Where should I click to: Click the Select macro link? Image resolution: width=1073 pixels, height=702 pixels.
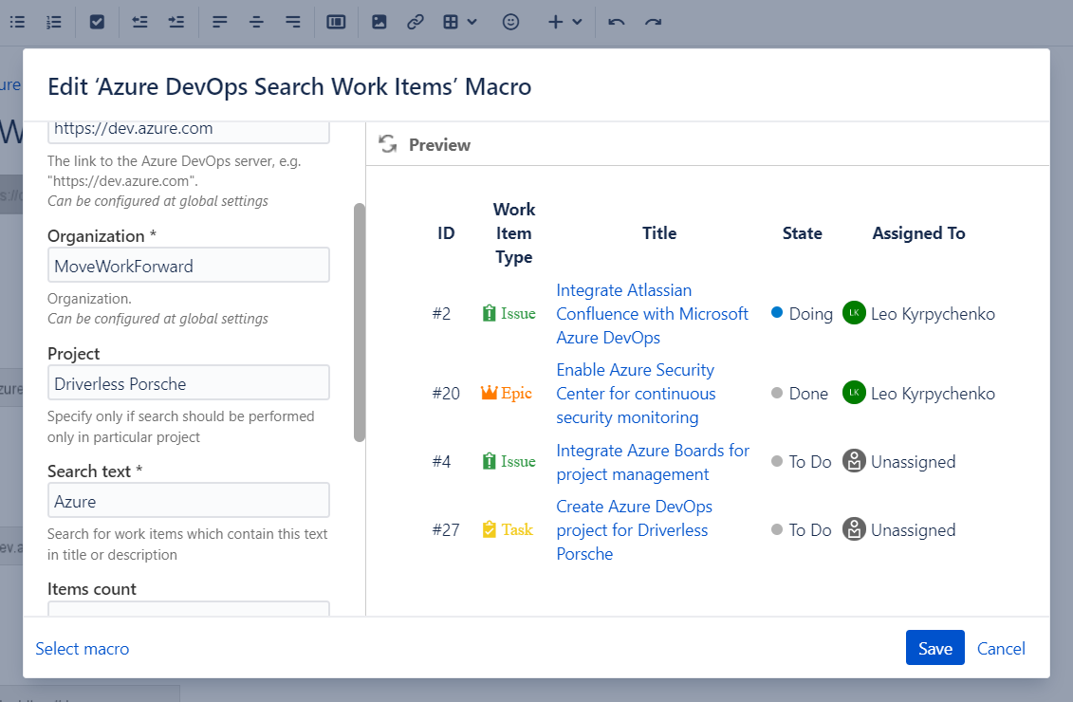click(x=83, y=649)
